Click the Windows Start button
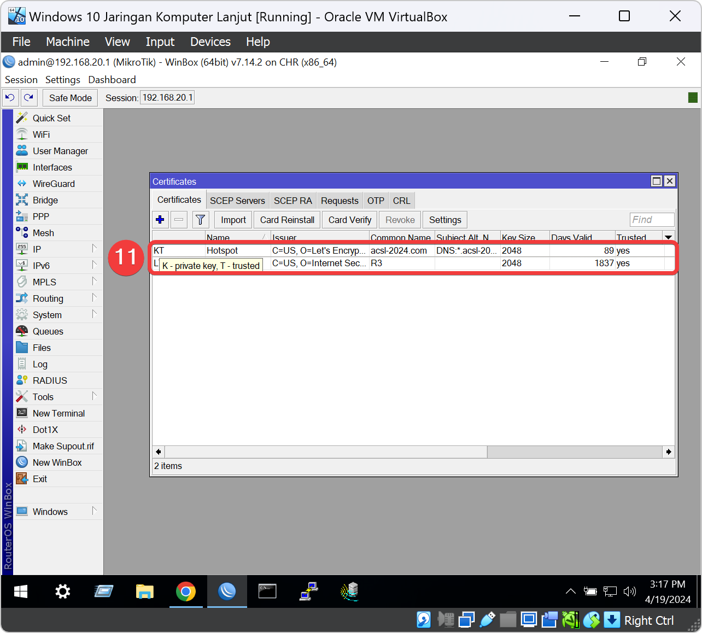Screen dimensions: 702x633 click(x=21, y=591)
